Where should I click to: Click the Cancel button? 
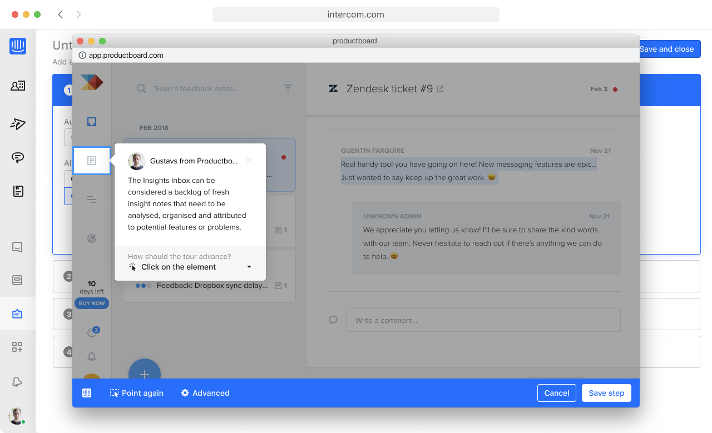[x=557, y=393]
